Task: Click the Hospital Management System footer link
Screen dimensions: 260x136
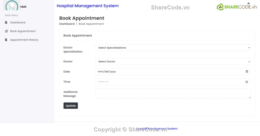Action: tap(157, 129)
